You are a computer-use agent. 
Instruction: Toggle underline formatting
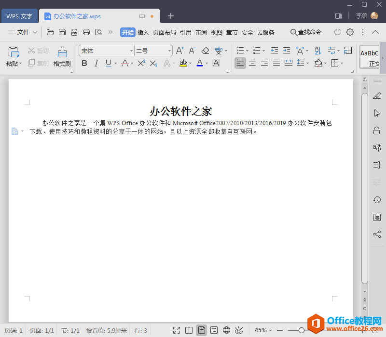[108, 64]
